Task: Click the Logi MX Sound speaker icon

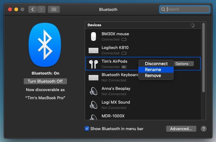Action: pyautogui.click(x=93, y=105)
